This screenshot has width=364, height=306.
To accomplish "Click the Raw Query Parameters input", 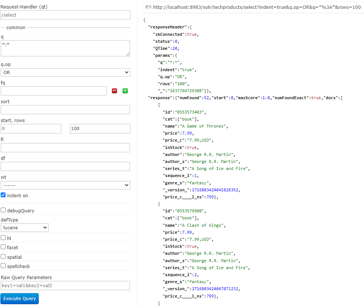I will 65,286.
